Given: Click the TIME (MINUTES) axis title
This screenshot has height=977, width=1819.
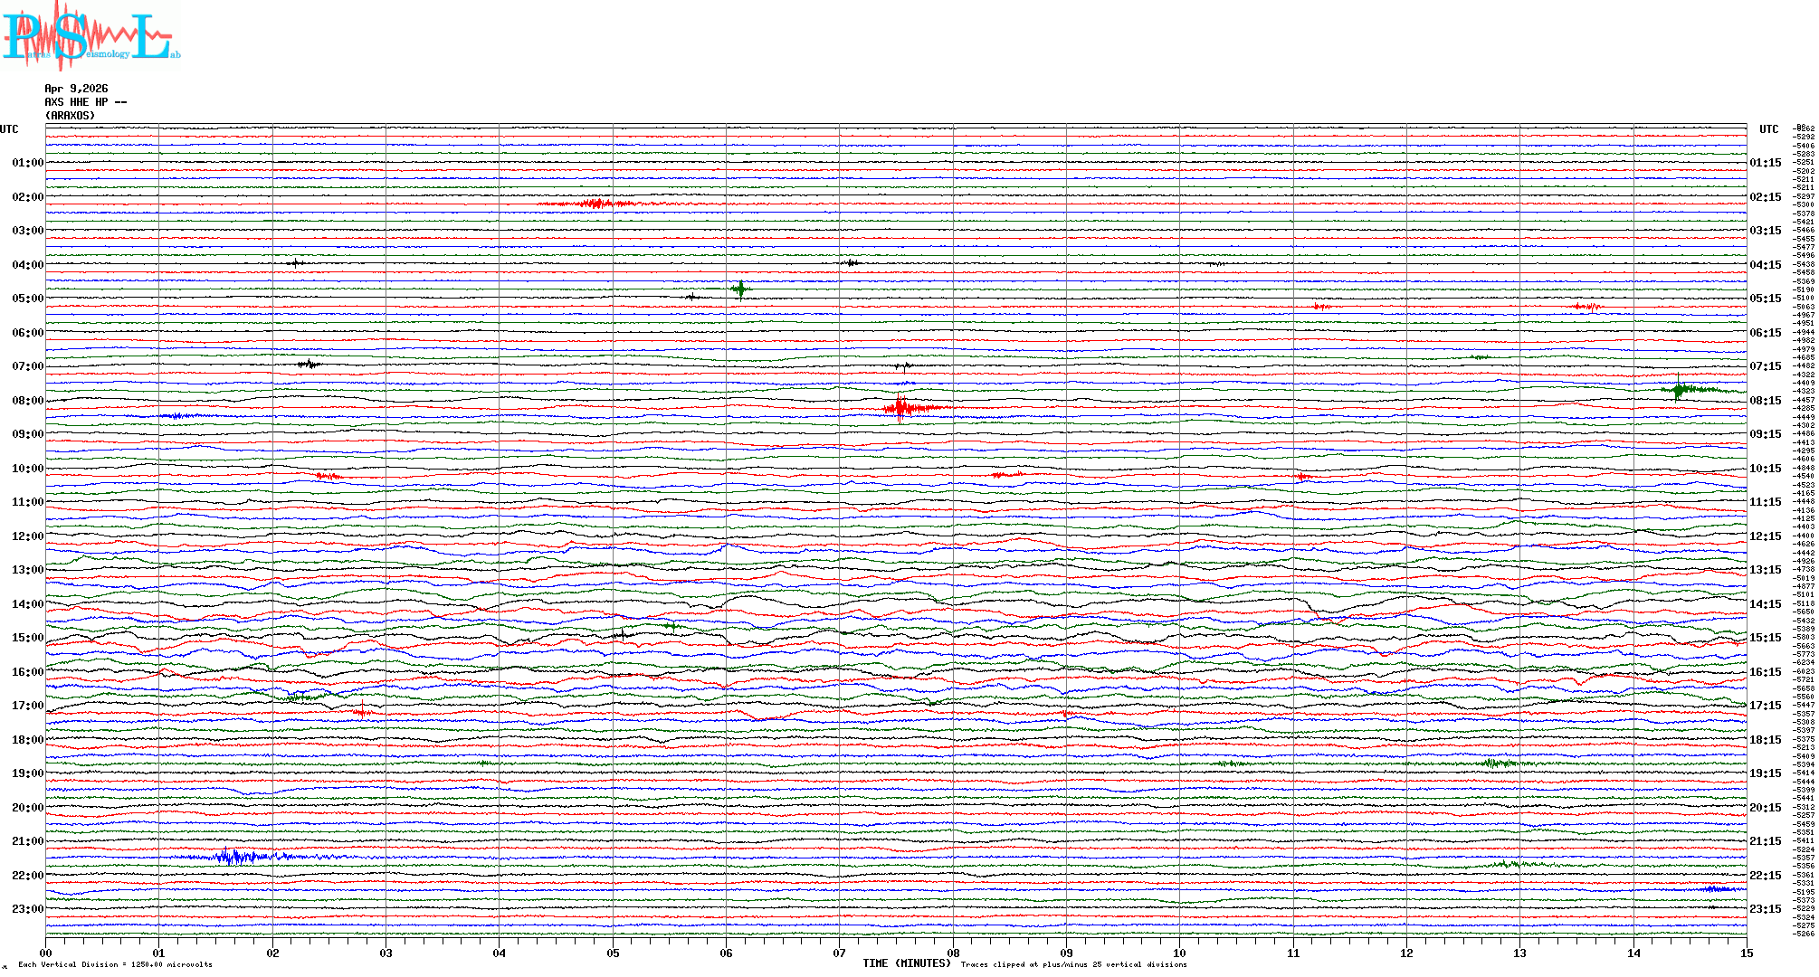Looking at the screenshot, I should pyautogui.click(x=907, y=963).
